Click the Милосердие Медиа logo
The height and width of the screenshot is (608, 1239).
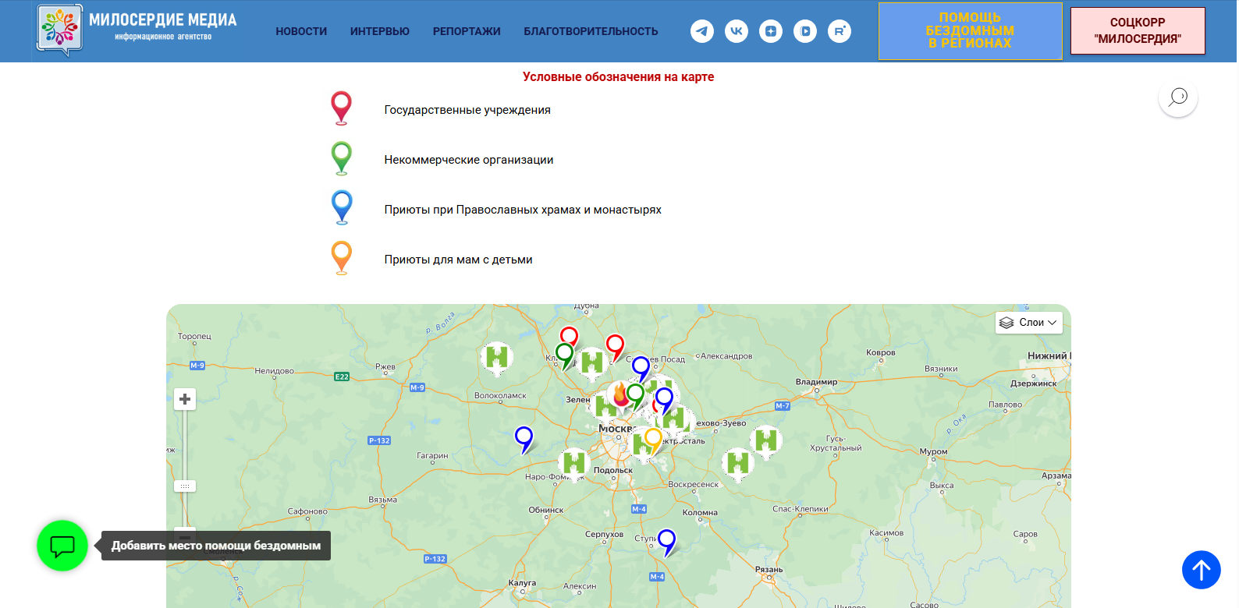[x=138, y=30]
